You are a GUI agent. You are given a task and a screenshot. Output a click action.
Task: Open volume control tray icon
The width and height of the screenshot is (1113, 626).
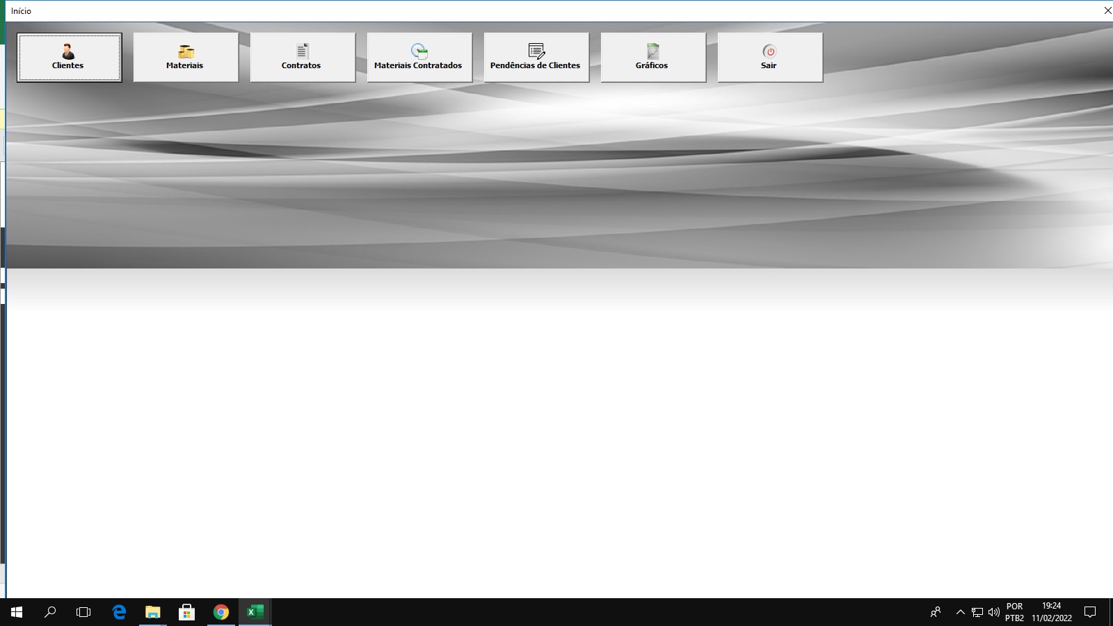pos(994,612)
